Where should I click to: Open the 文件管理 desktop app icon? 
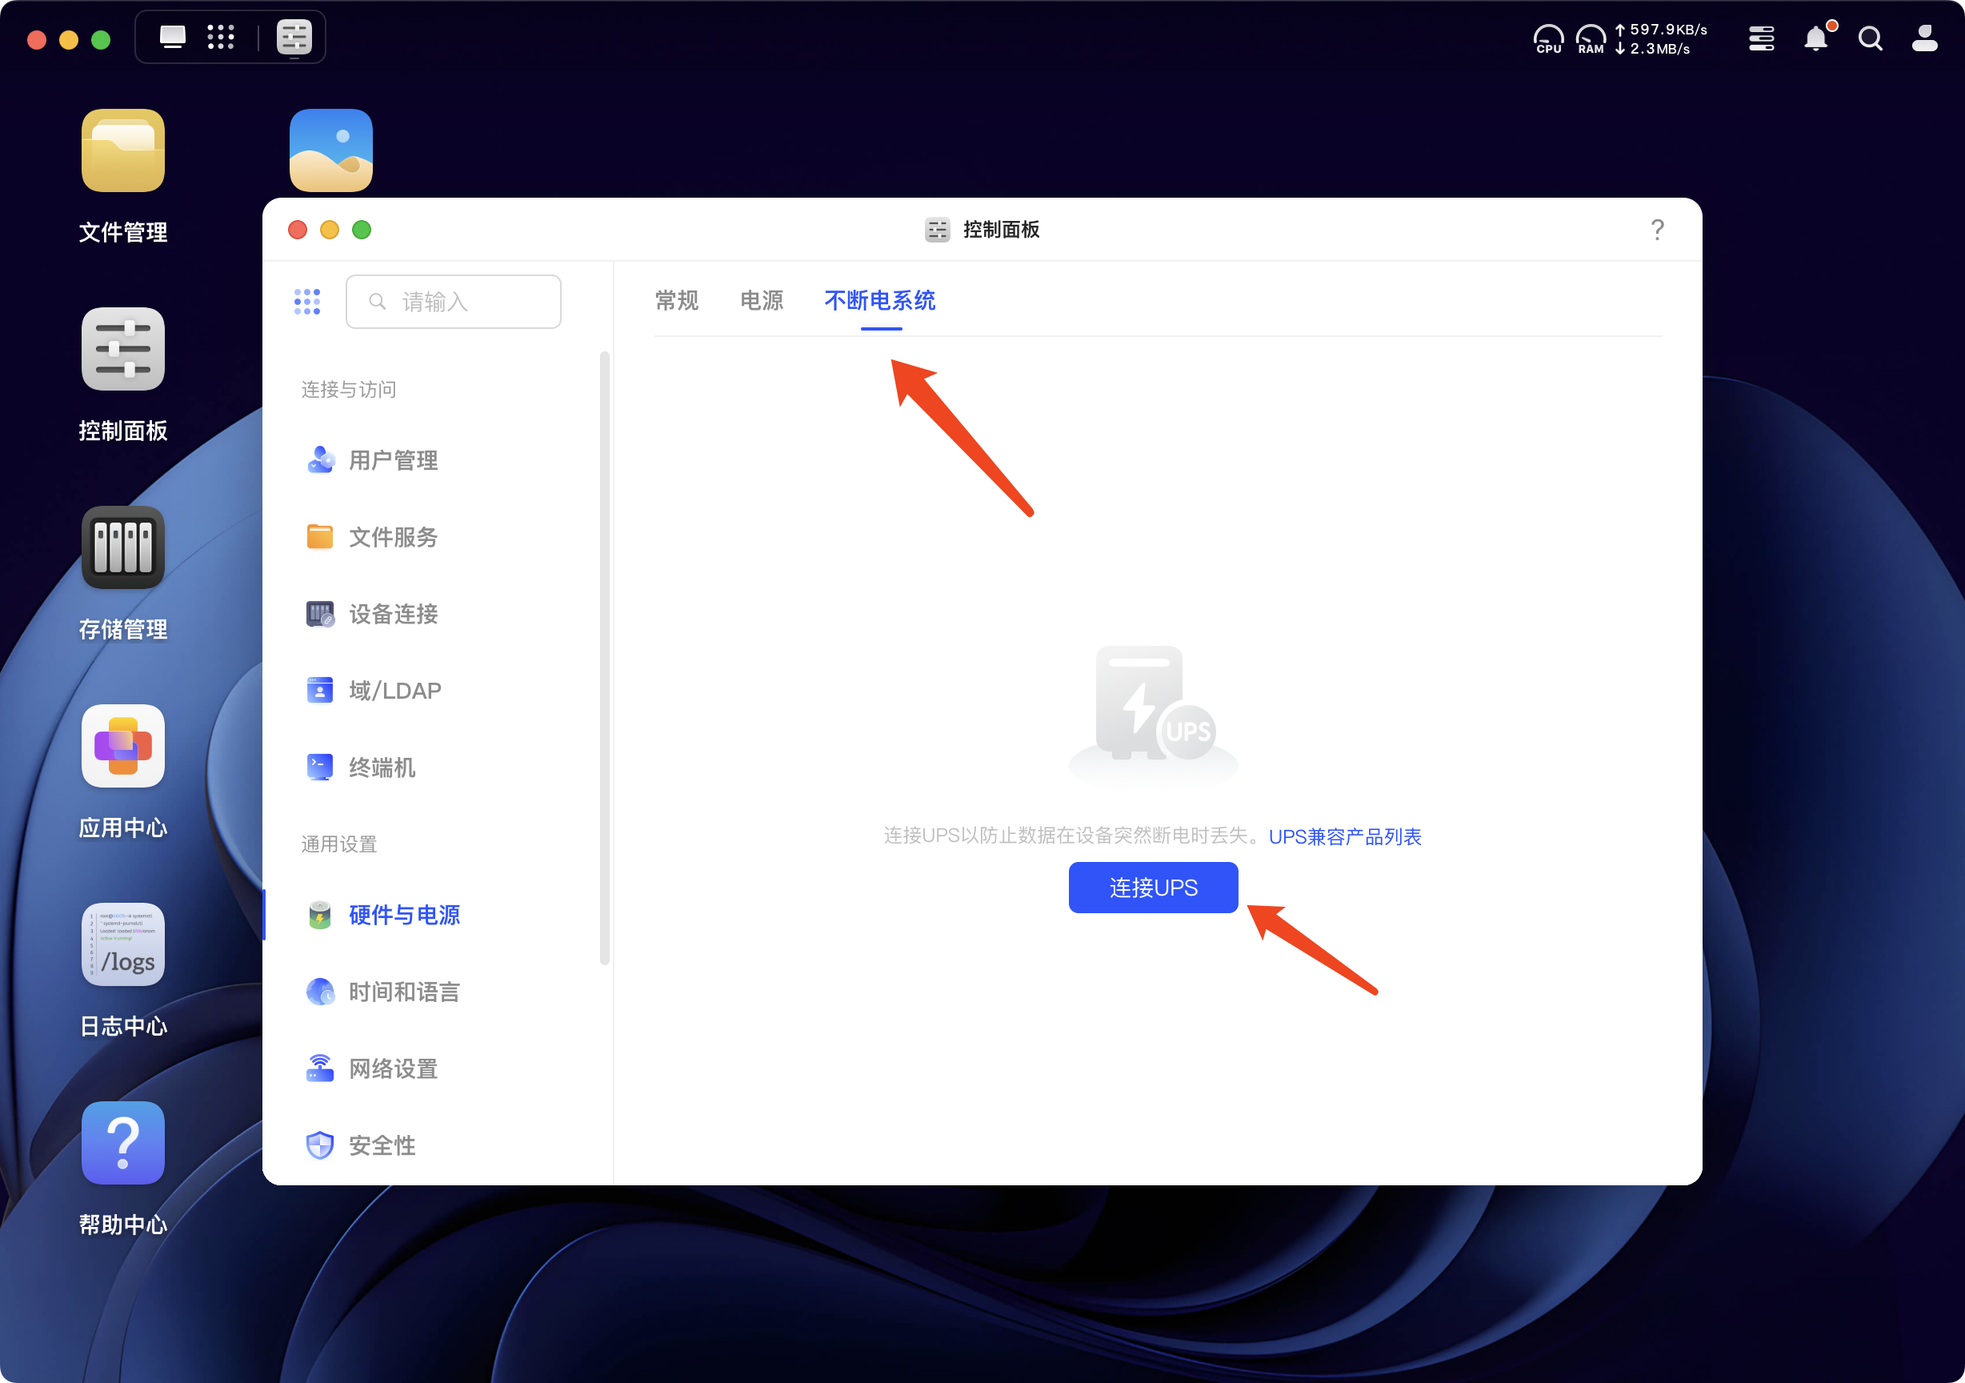(122, 150)
